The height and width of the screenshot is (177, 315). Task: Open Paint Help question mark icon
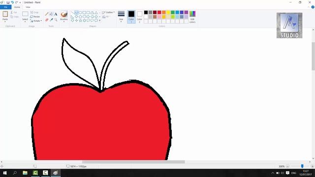pyautogui.click(x=313, y=7)
